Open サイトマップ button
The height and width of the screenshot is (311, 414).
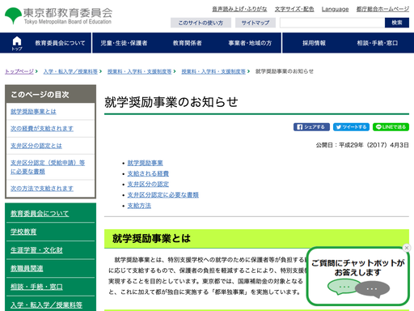tap(256, 23)
